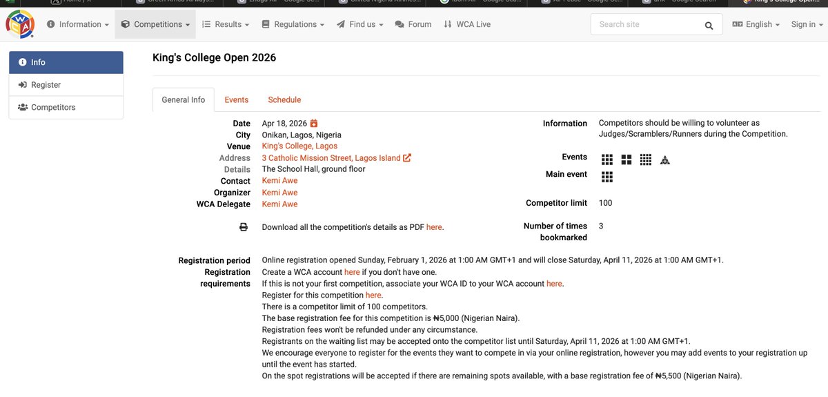Click the Forum speech bubbles icon

pos(400,24)
